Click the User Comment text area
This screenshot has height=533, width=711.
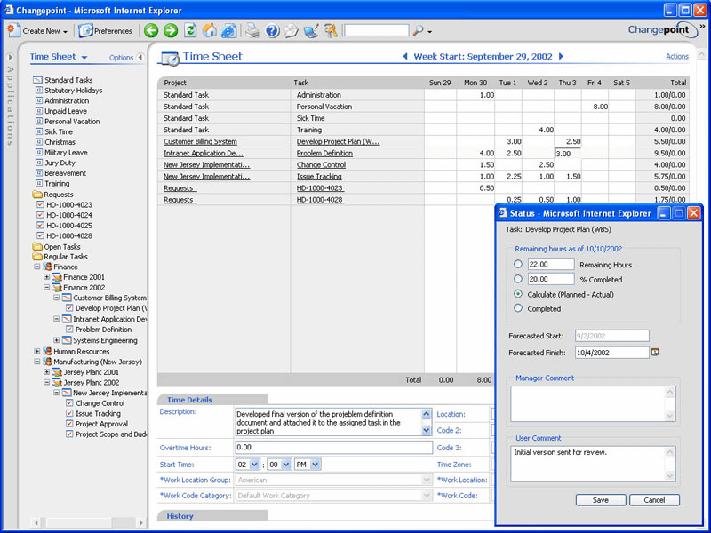pos(593,464)
